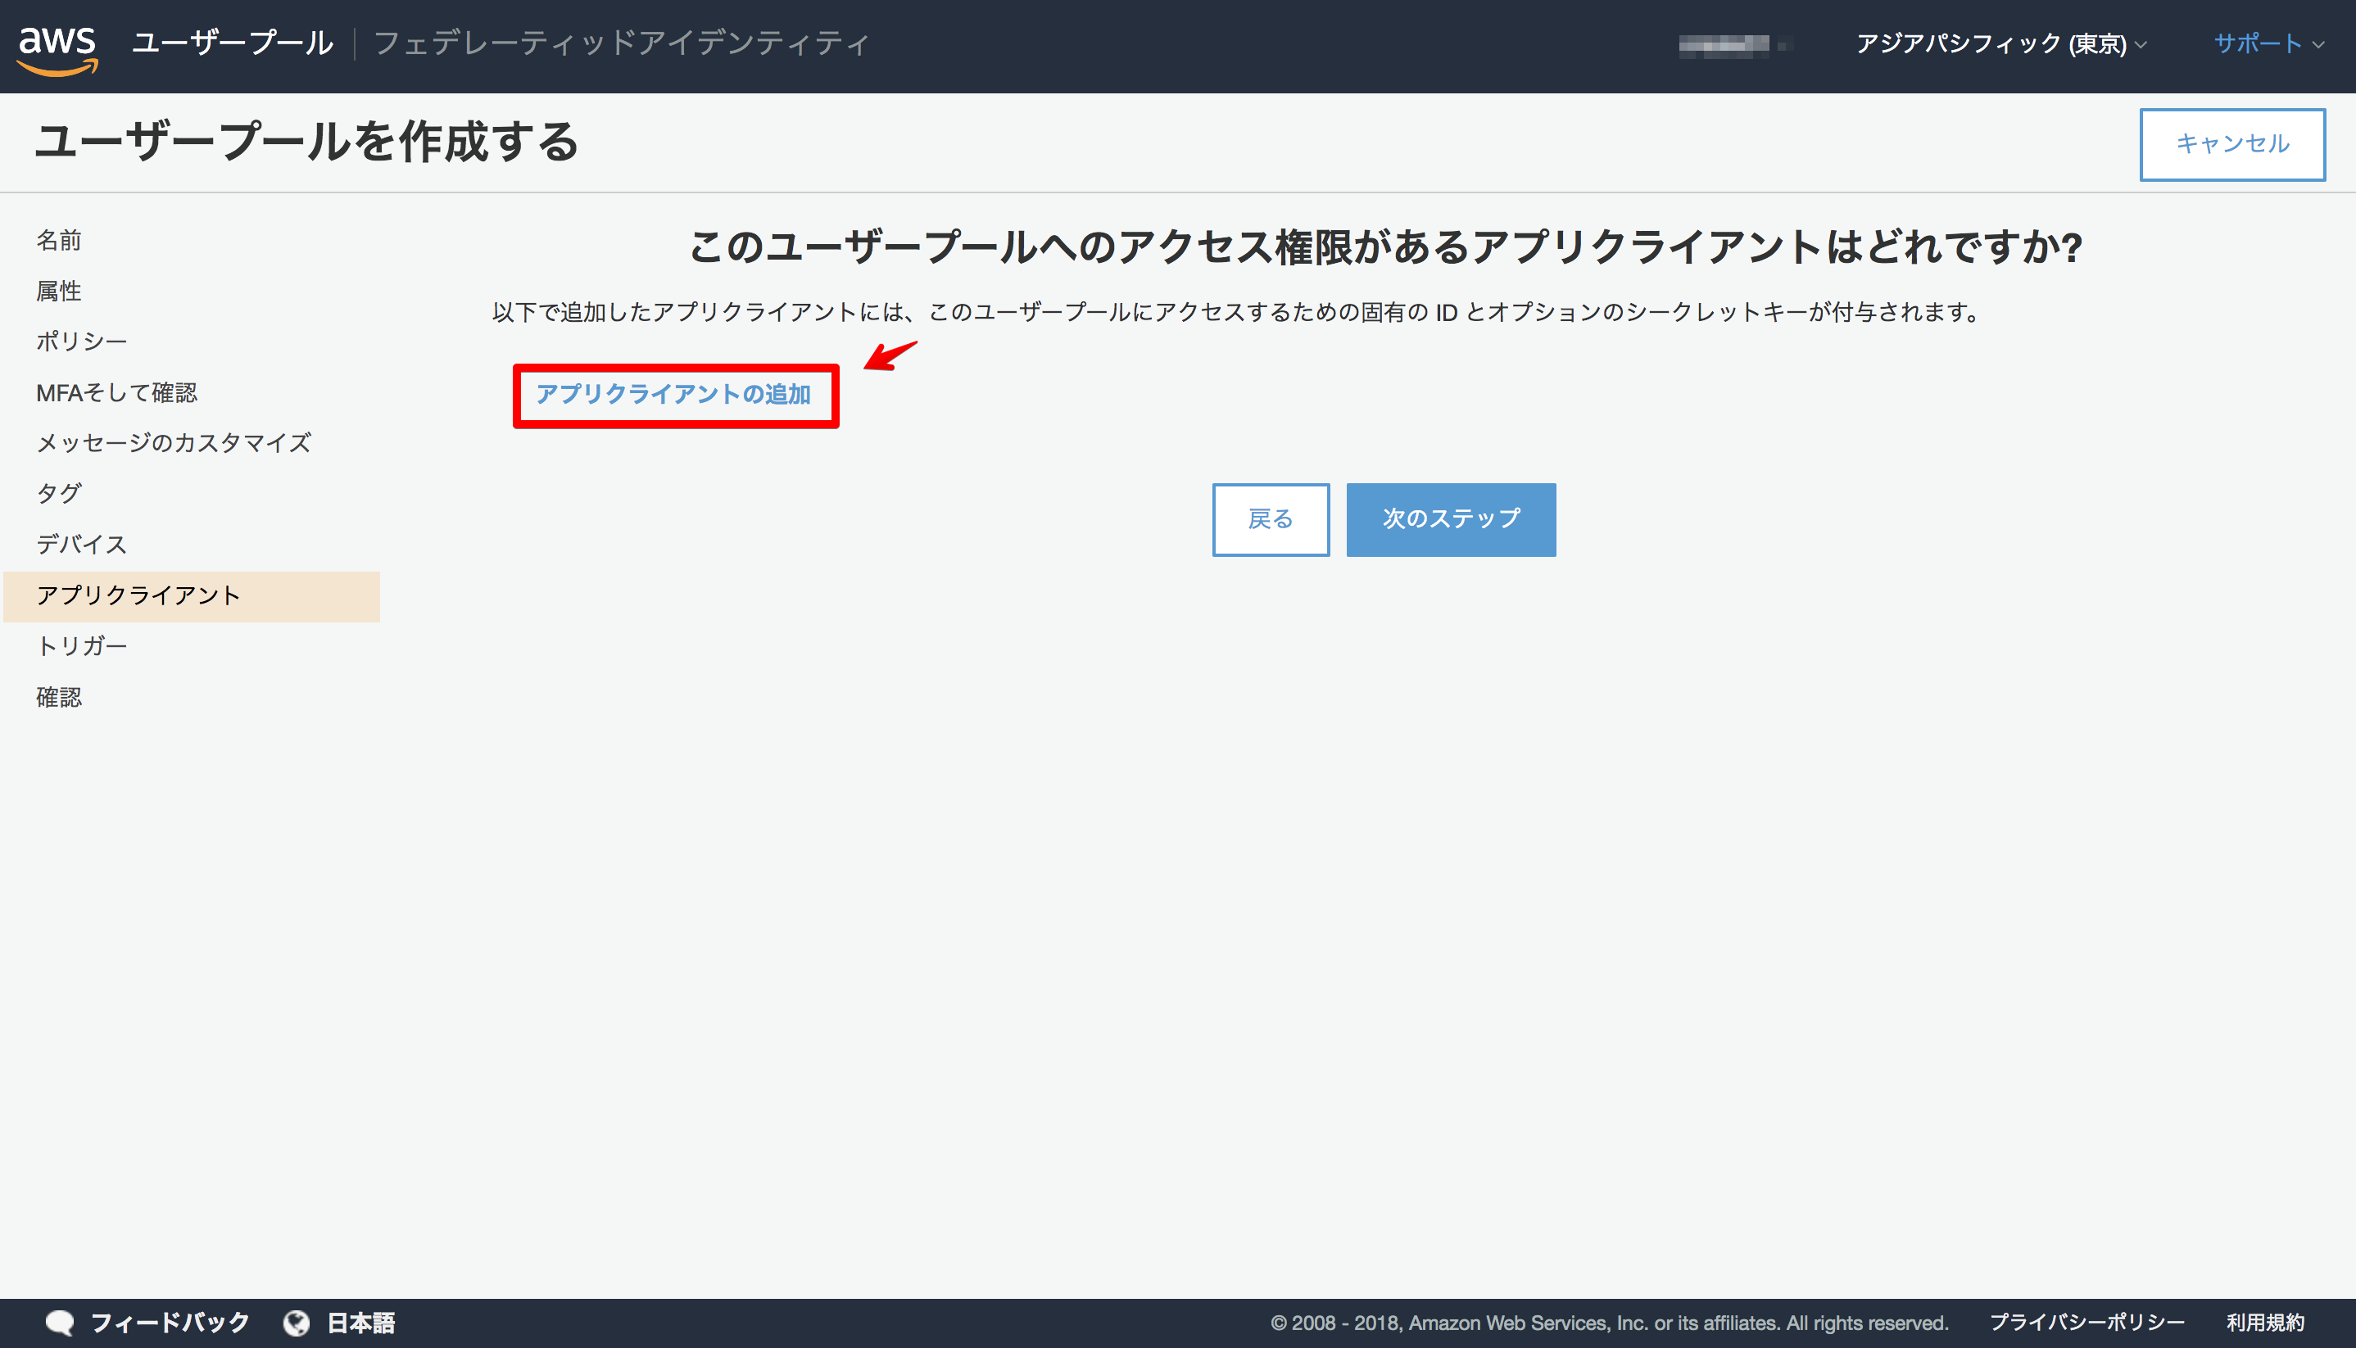Click the キャンセル button
This screenshot has width=2356, height=1348.
tap(2232, 144)
